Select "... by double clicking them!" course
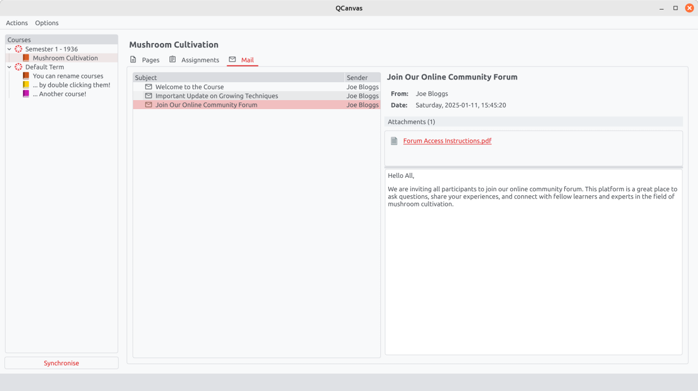The width and height of the screenshot is (698, 391). click(72, 85)
